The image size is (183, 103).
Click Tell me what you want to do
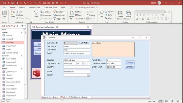point(86,7)
